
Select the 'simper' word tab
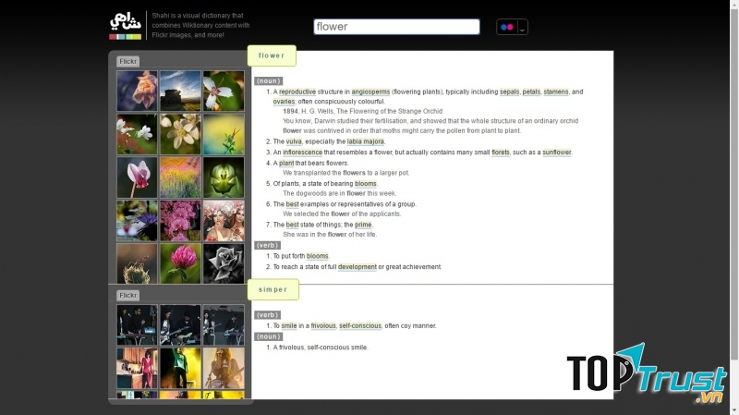point(273,290)
